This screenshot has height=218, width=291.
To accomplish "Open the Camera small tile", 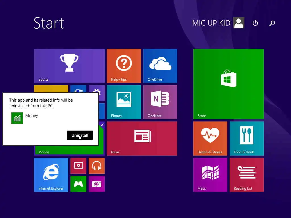I will pos(97,184).
